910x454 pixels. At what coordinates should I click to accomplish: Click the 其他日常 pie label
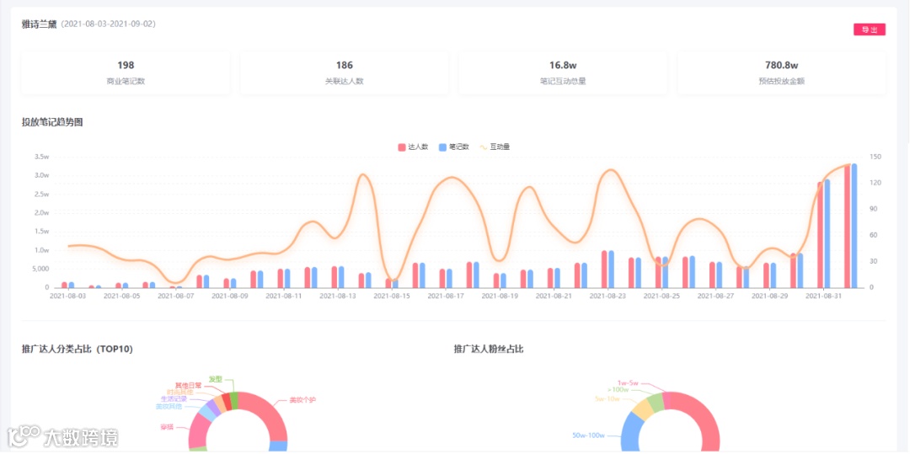[189, 385]
